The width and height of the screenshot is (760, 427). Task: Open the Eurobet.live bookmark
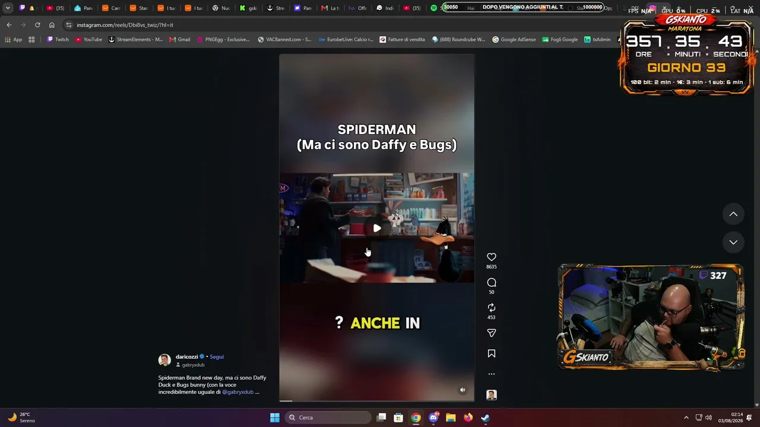(x=346, y=40)
